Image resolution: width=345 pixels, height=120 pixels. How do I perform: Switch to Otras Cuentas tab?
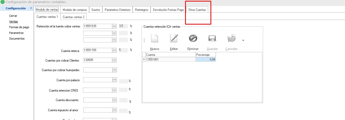(x=197, y=10)
